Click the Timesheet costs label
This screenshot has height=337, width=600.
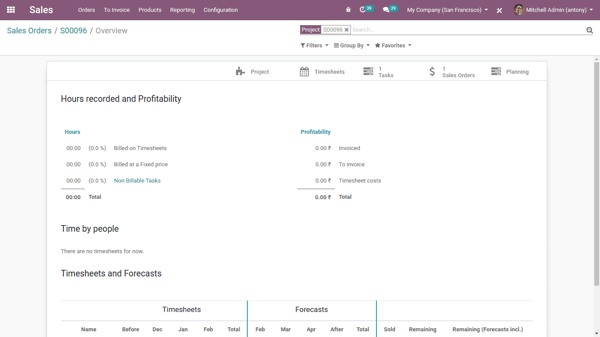point(360,181)
